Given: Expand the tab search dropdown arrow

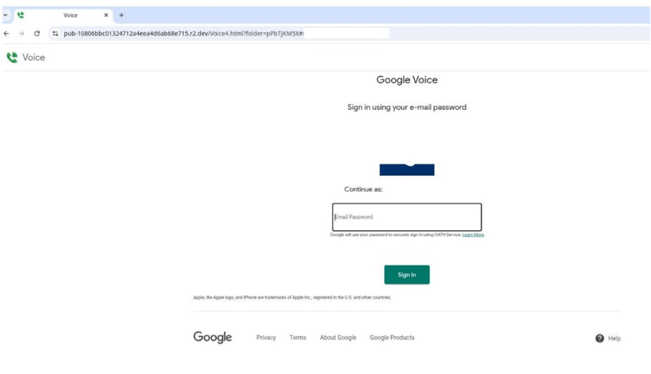Looking at the screenshot, I should point(5,15).
